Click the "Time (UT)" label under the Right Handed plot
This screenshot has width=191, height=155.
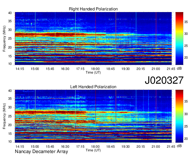click(x=93, y=72)
